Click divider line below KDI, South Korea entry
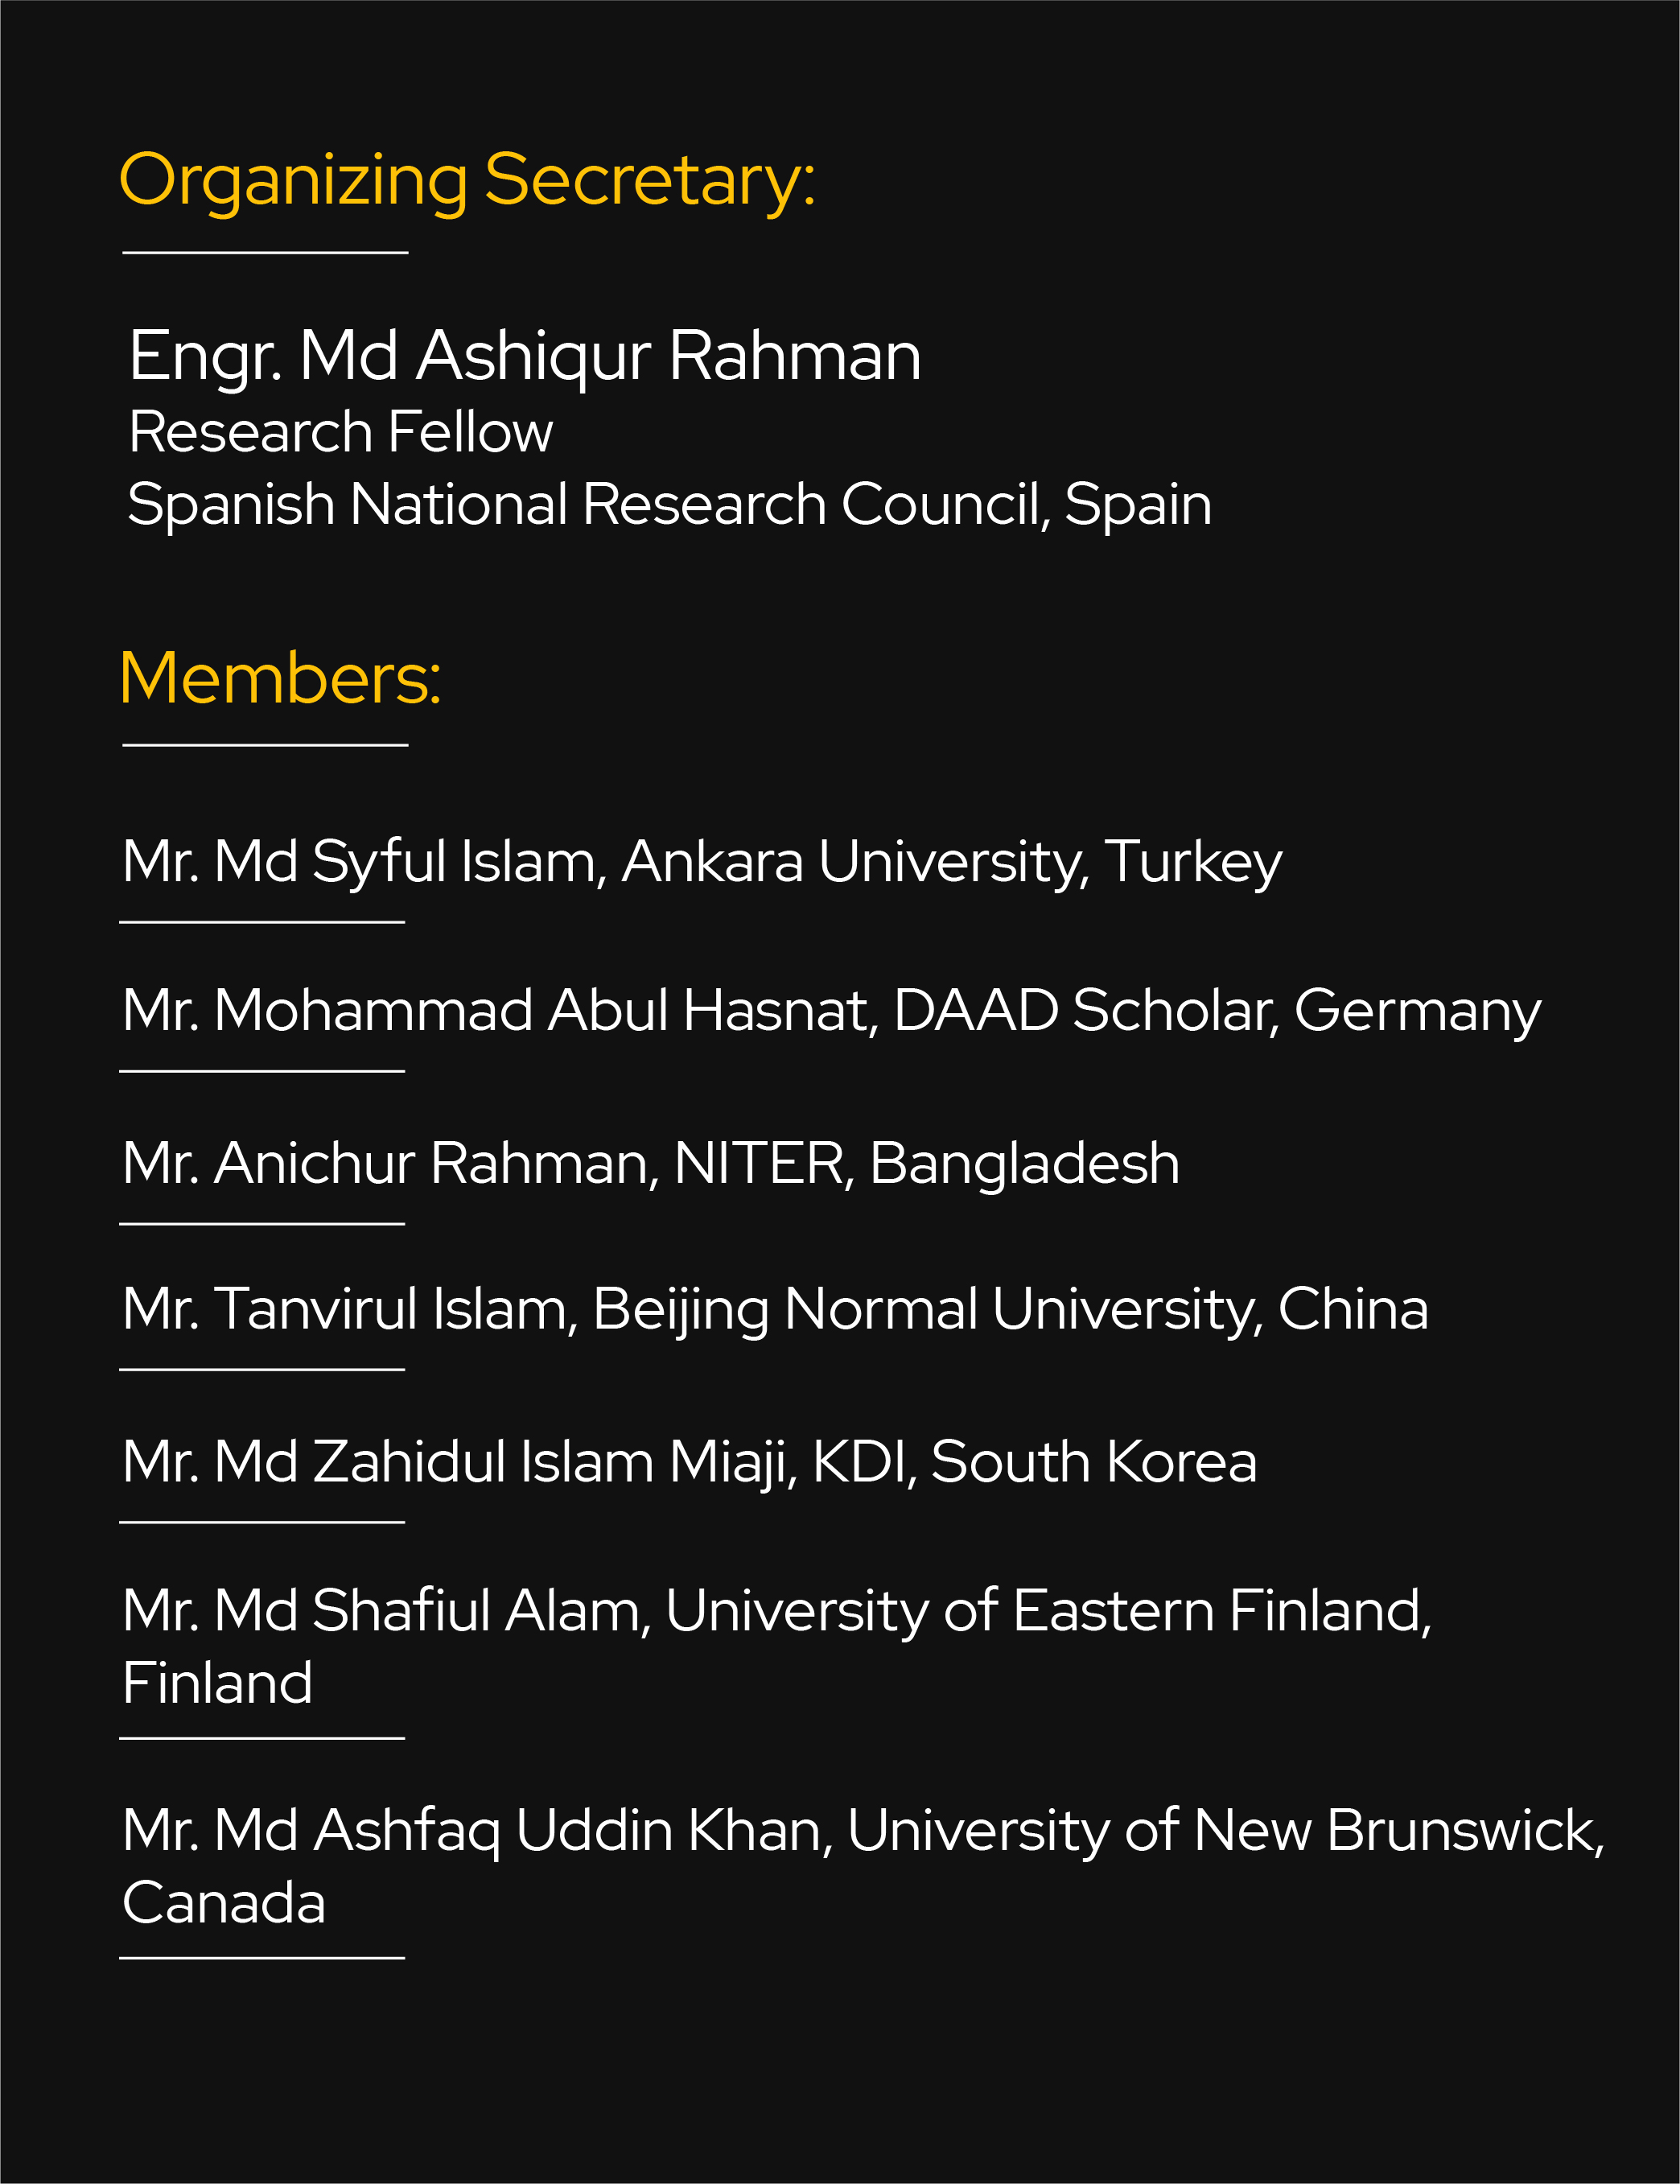 262,1522
